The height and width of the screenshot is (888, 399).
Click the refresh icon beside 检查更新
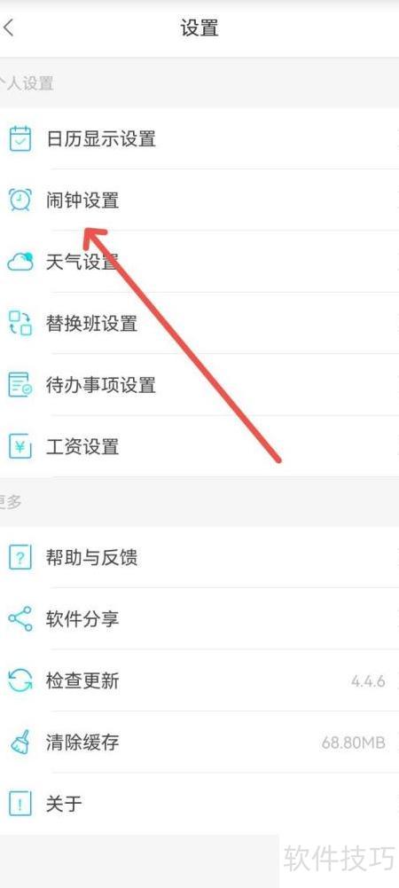point(20,680)
